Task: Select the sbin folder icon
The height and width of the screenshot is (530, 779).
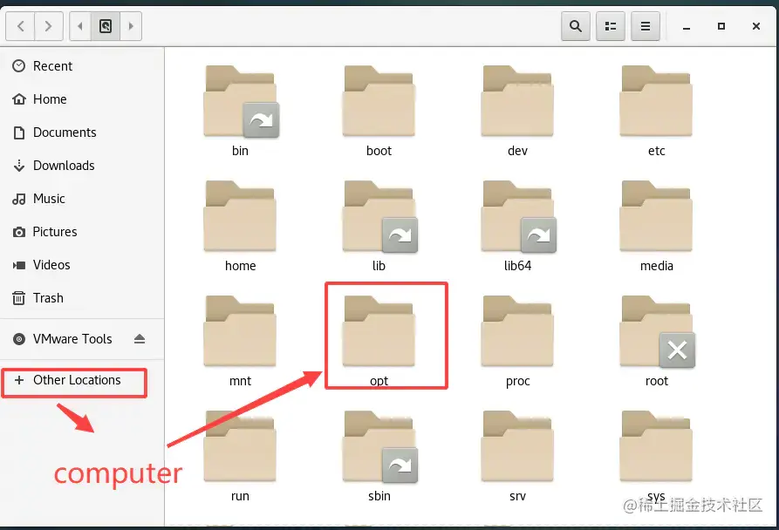Action: click(x=379, y=446)
